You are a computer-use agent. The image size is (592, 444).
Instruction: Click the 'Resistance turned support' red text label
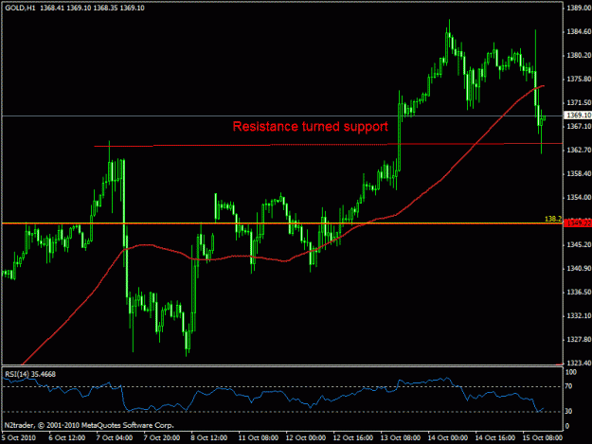310,126
